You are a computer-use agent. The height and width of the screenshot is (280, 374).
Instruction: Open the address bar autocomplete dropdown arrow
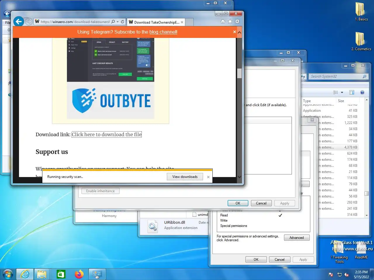(x=118, y=22)
